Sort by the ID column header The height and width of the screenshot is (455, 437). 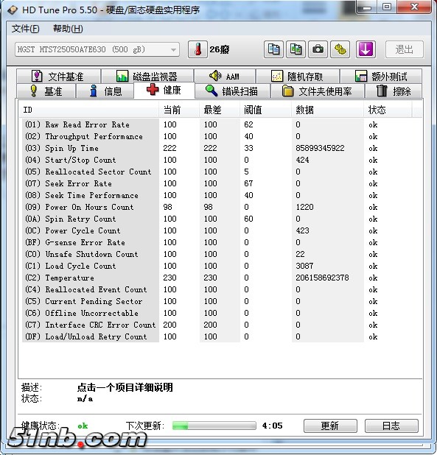tap(89, 110)
